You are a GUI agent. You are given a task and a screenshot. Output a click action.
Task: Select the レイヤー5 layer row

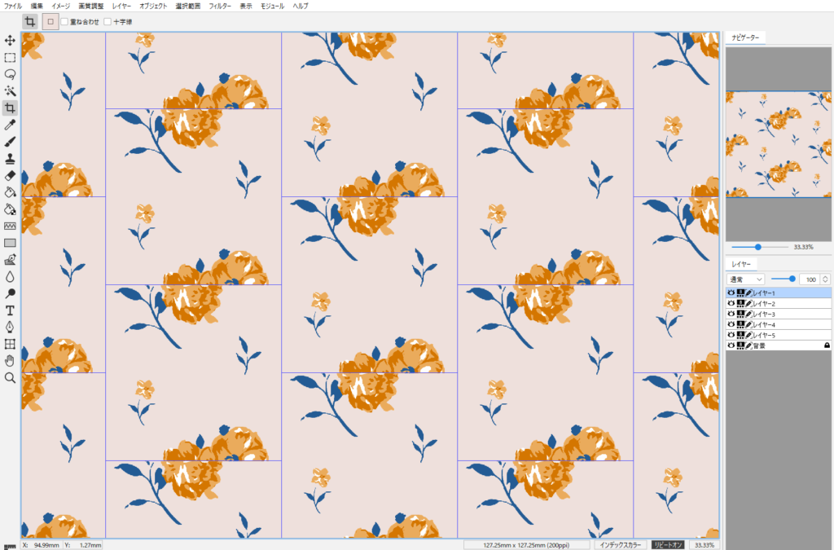pyautogui.click(x=779, y=335)
